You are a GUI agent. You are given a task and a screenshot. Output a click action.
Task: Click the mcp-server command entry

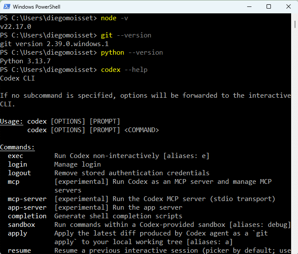point(27,199)
